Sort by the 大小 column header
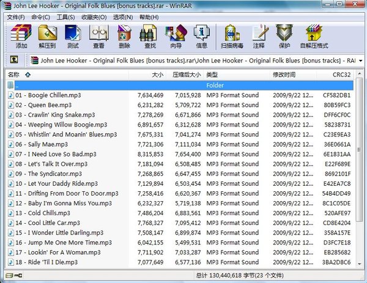The width and height of the screenshot is (367, 283). 147,75
